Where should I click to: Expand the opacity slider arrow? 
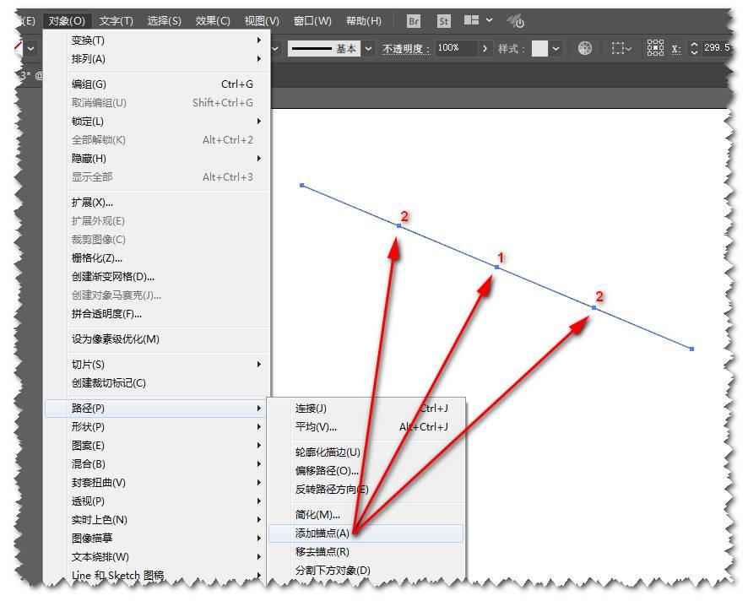[485, 48]
